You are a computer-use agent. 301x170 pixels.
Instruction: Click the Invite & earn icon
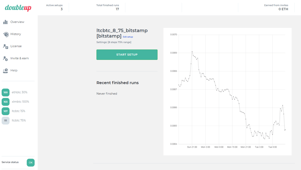click(x=5, y=58)
